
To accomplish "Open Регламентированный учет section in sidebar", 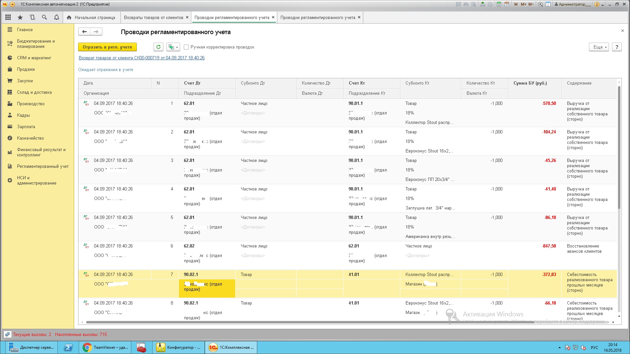I will (43, 166).
